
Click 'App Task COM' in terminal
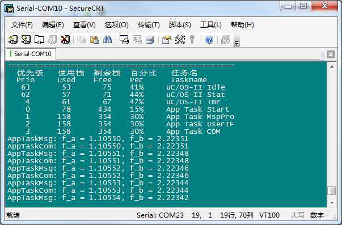pos(193,131)
